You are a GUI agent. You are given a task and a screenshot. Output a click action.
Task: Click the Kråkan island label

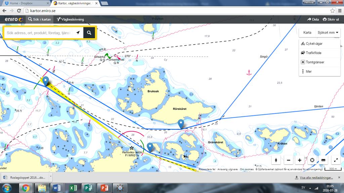coord(282,143)
